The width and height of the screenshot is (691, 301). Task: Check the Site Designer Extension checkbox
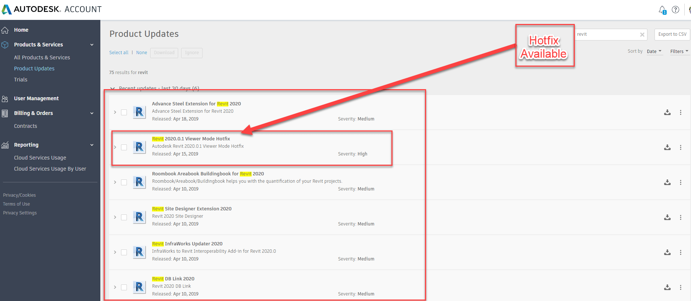click(124, 217)
